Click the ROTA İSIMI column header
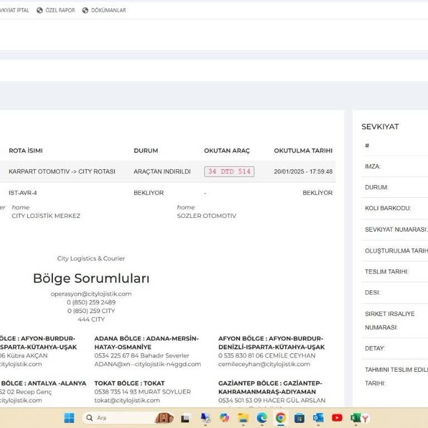Screen dimensions: 428x428 tap(26, 150)
